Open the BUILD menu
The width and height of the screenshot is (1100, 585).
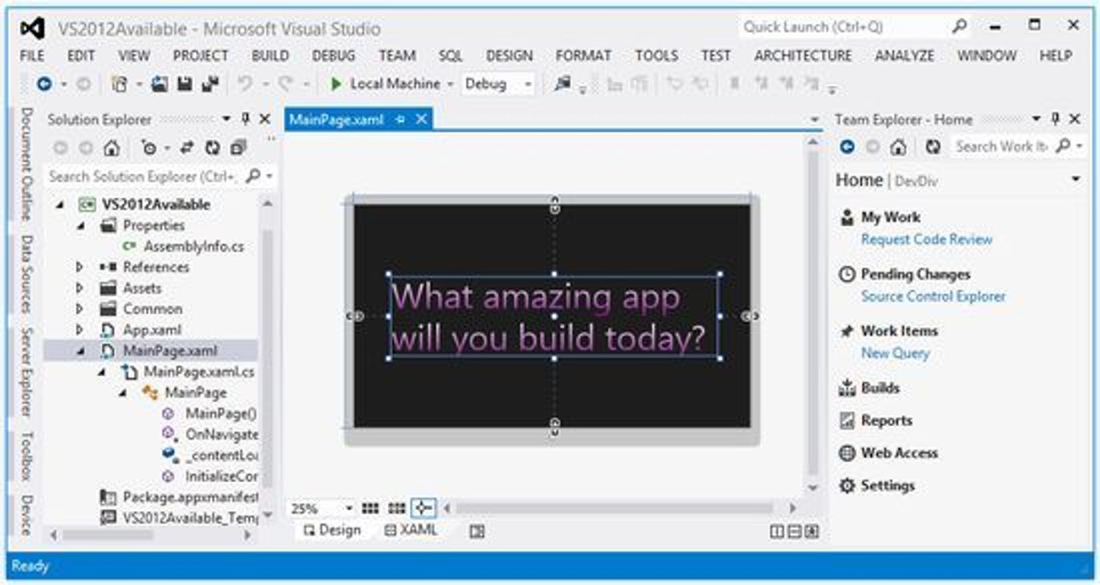tap(270, 55)
